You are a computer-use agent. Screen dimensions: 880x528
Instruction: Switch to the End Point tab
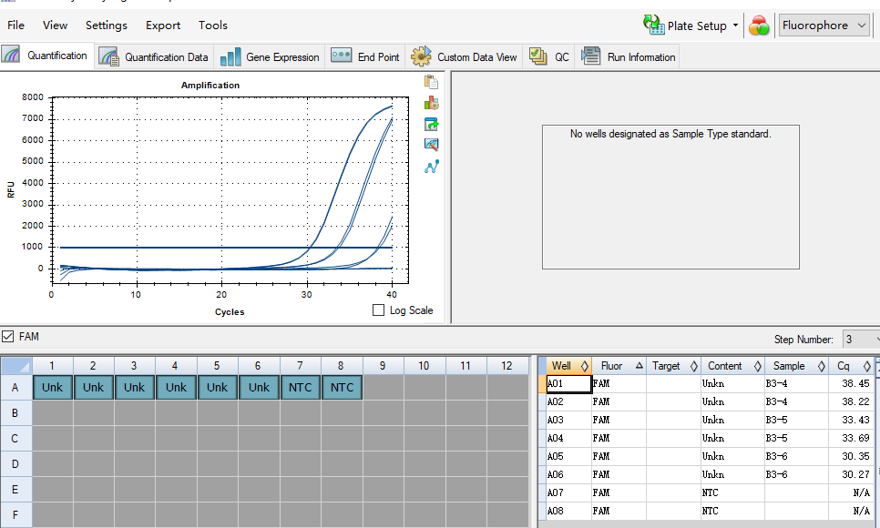[x=365, y=56]
